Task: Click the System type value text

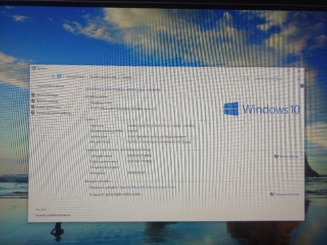Action: pyautogui.click(x=157, y=137)
